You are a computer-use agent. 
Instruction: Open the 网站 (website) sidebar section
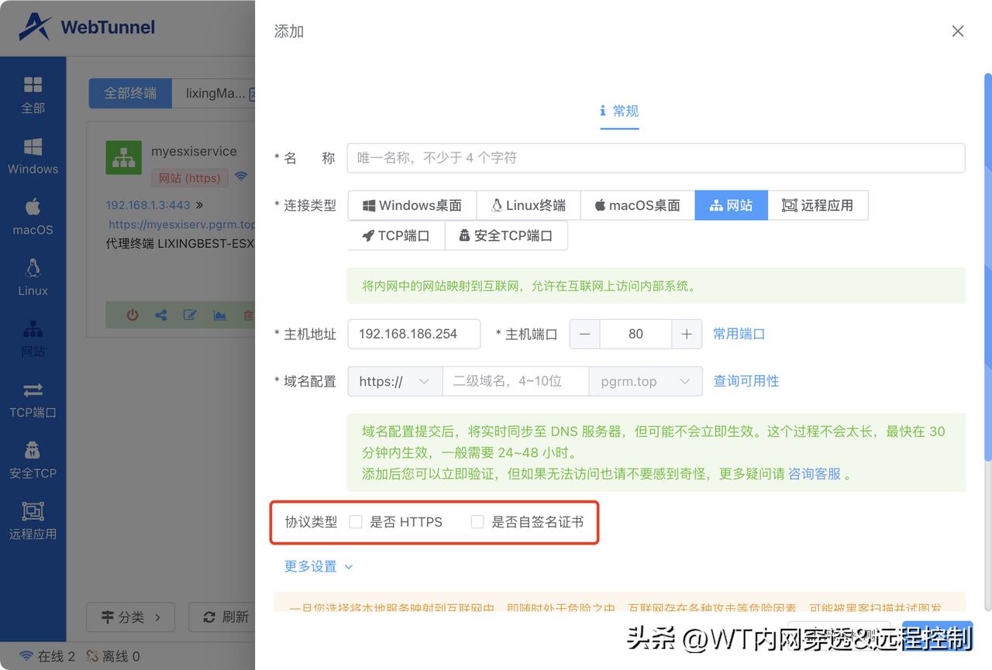33,335
